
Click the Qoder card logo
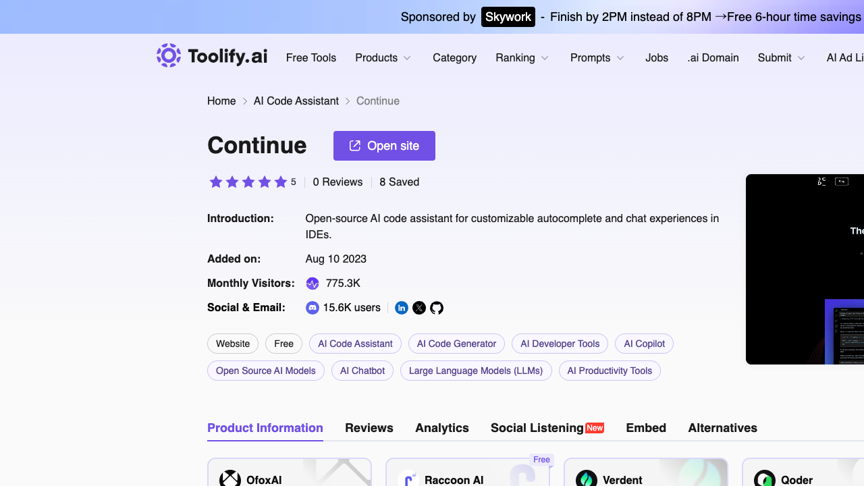tap(765, 479)
